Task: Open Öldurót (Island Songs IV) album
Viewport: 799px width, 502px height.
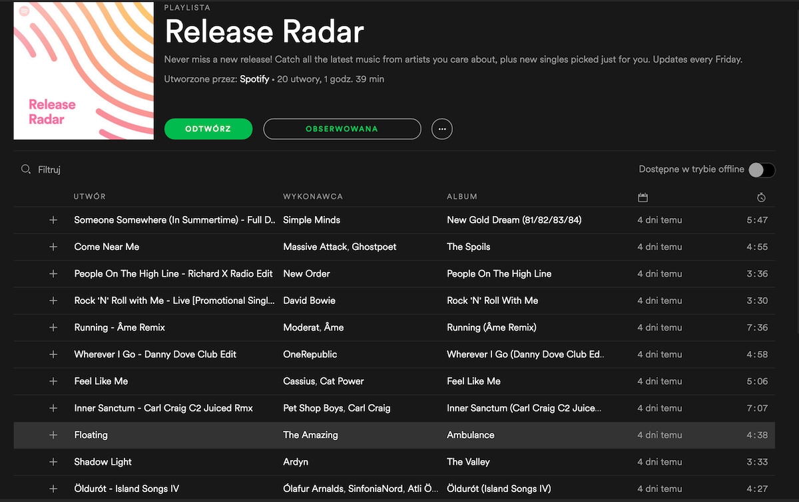Action: tap(499, 489)
